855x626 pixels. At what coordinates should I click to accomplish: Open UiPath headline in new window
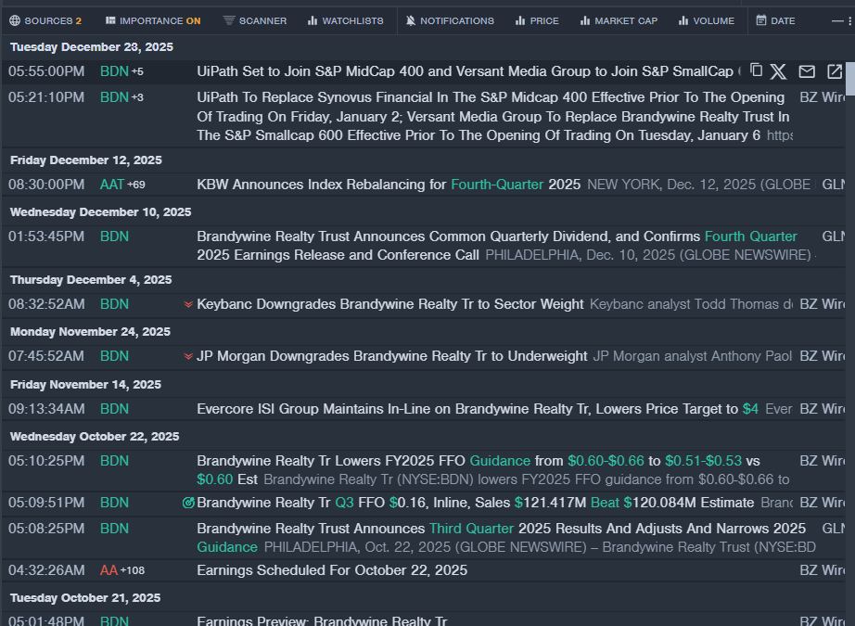coord(835,71)
